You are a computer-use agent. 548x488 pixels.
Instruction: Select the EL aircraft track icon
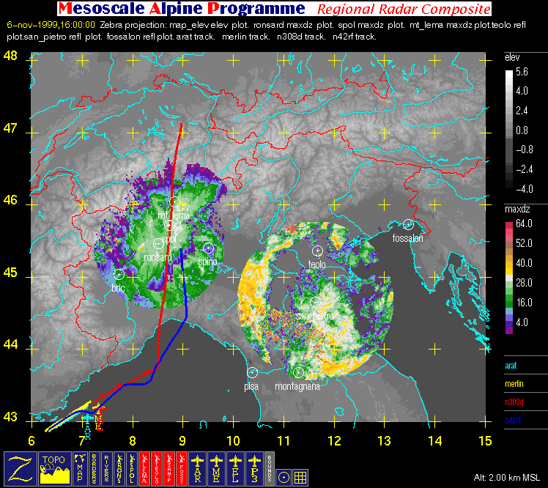(x=235, y=469)
